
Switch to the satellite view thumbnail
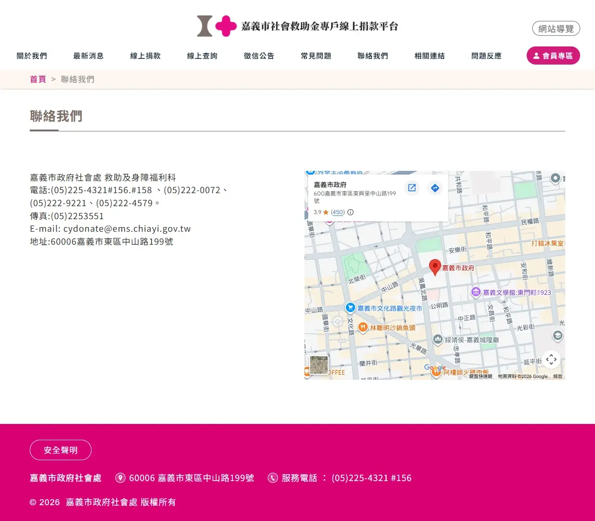[319, 365]
